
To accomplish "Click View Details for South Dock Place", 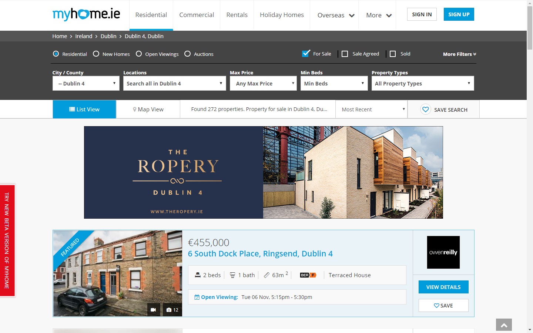I will [443, 287].
